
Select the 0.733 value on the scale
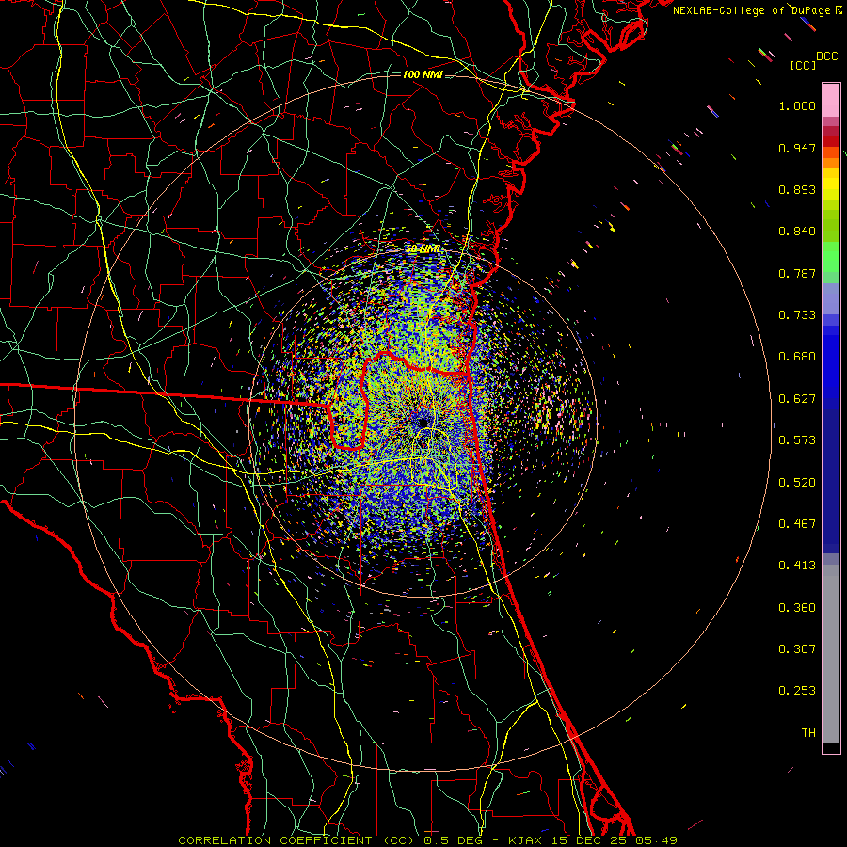click(x=797, y=315)
